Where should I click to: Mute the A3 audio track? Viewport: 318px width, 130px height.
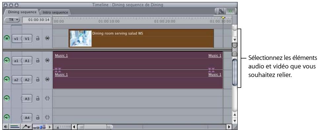coord(7,98)
